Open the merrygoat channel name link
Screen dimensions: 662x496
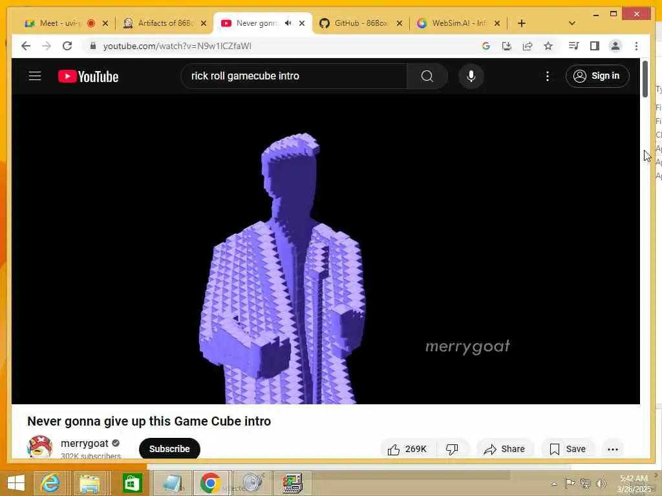point(85,443)
